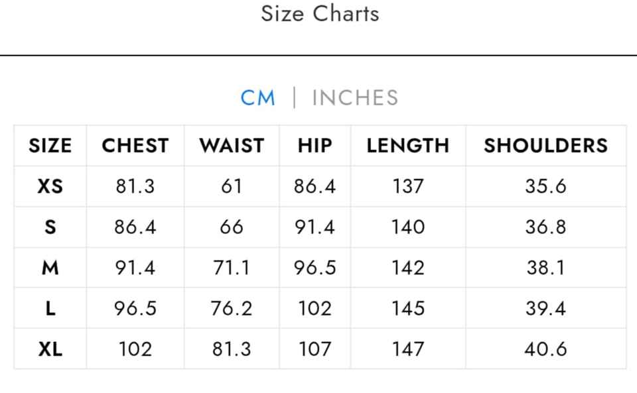This screenshot has height=393, width=637.
Task: Click the LENGTH column header
Action: (408, 146)
